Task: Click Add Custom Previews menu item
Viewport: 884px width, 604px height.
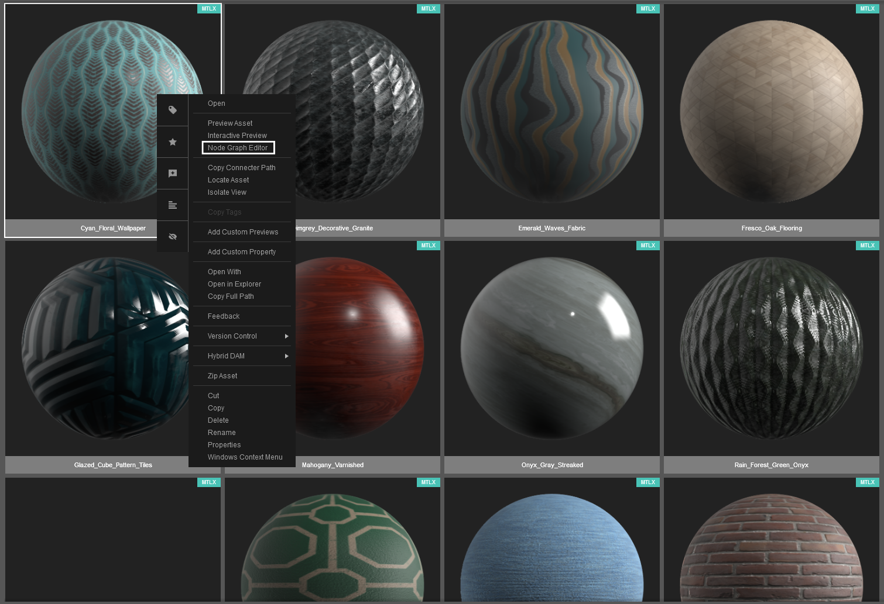Action: [x=243, y=232]
